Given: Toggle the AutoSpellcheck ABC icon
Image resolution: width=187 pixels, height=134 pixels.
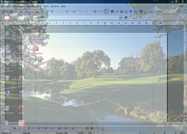Looking at the screenshot, I should (x=52, y=11).
